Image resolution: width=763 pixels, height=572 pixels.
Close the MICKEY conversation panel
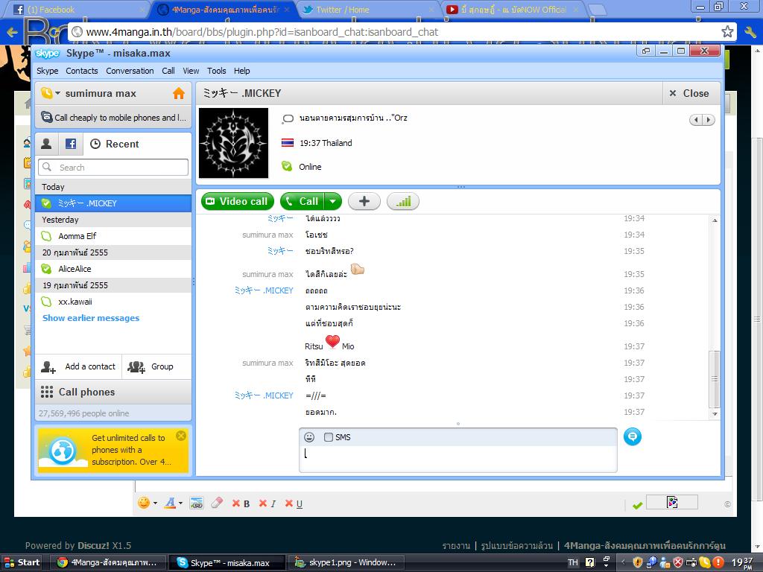[691, 93]
